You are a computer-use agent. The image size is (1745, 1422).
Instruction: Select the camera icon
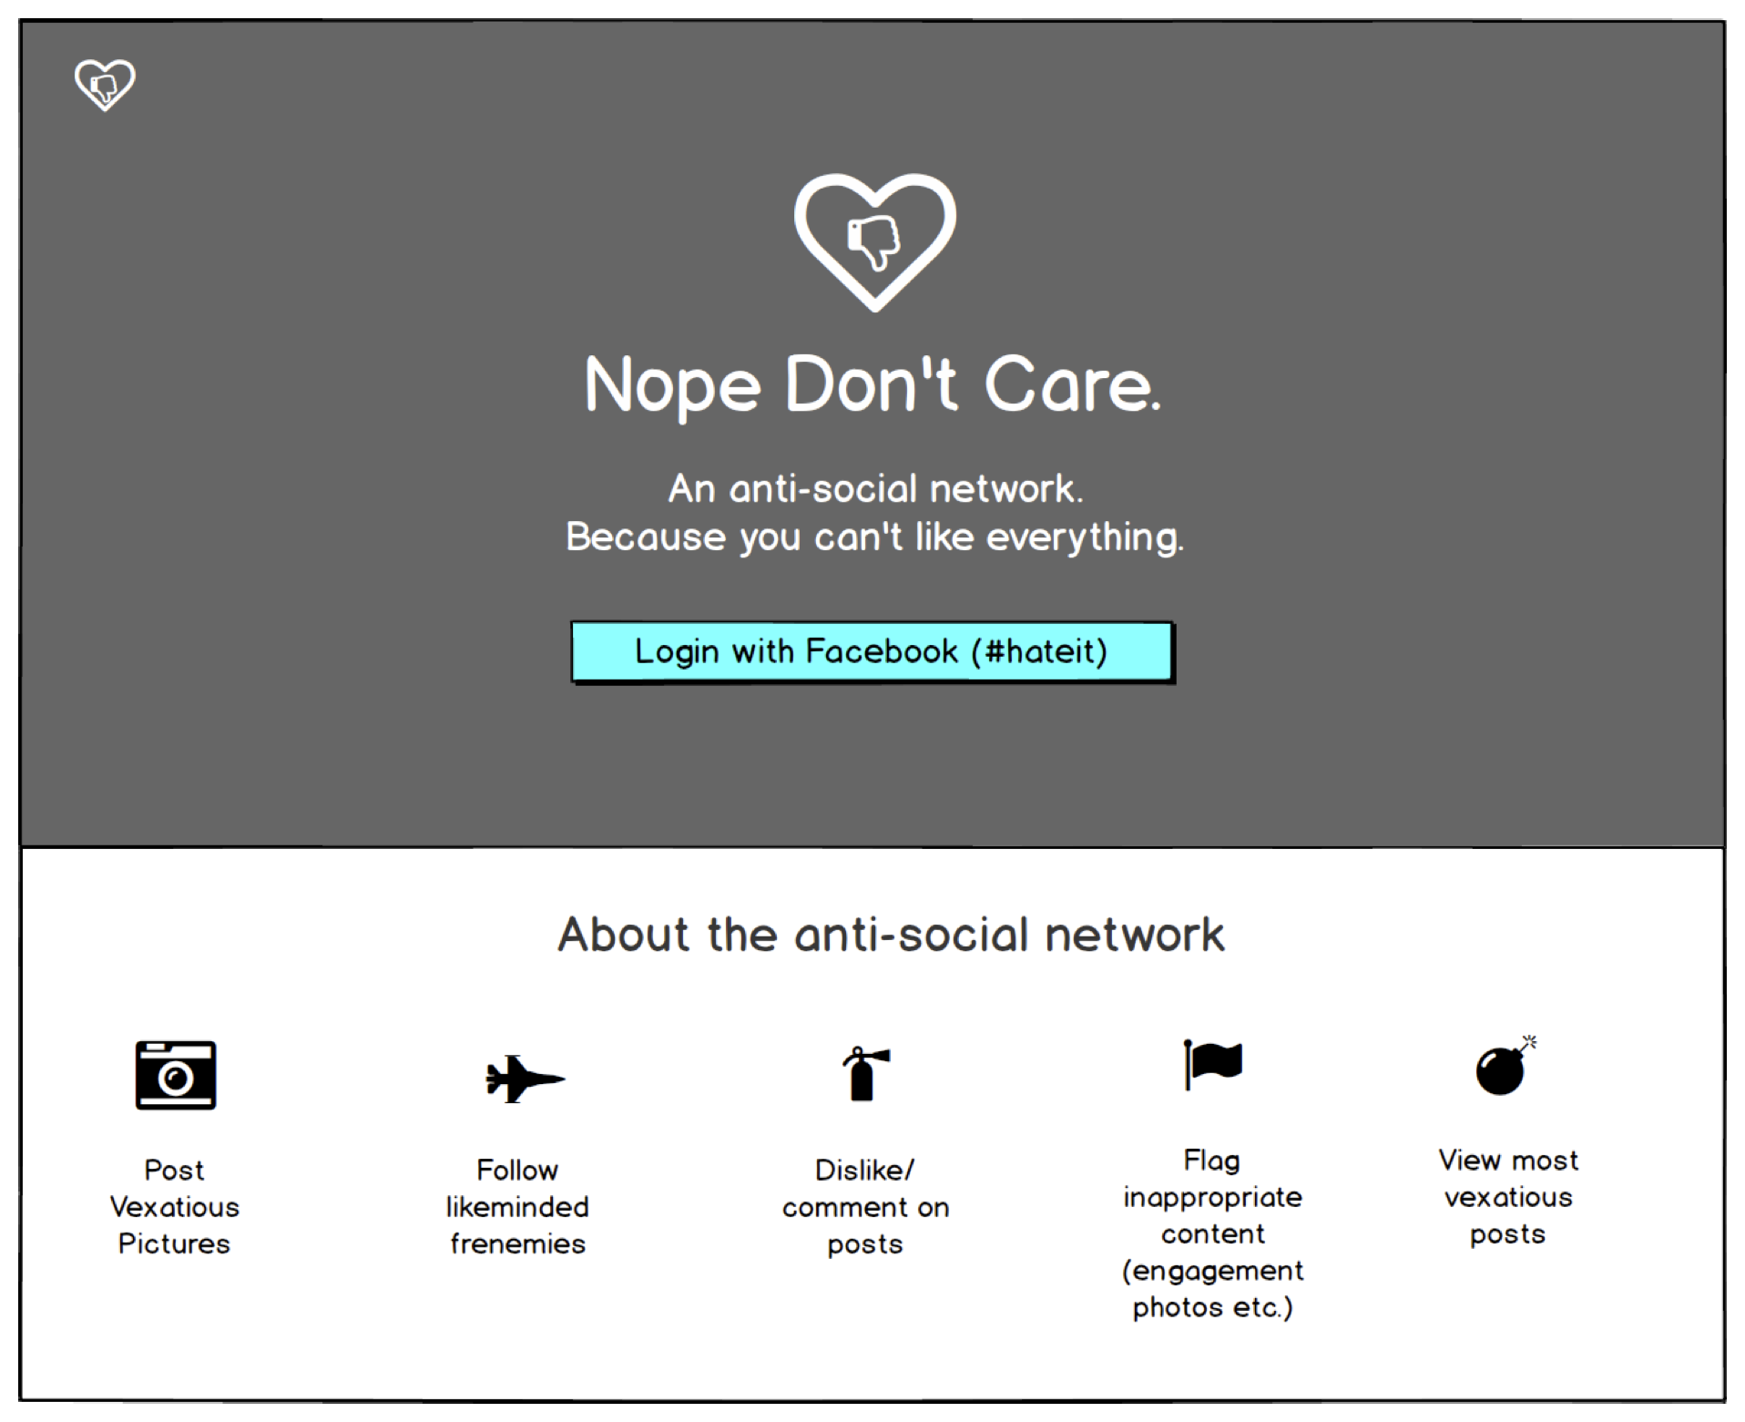(x=176, y=1075)
